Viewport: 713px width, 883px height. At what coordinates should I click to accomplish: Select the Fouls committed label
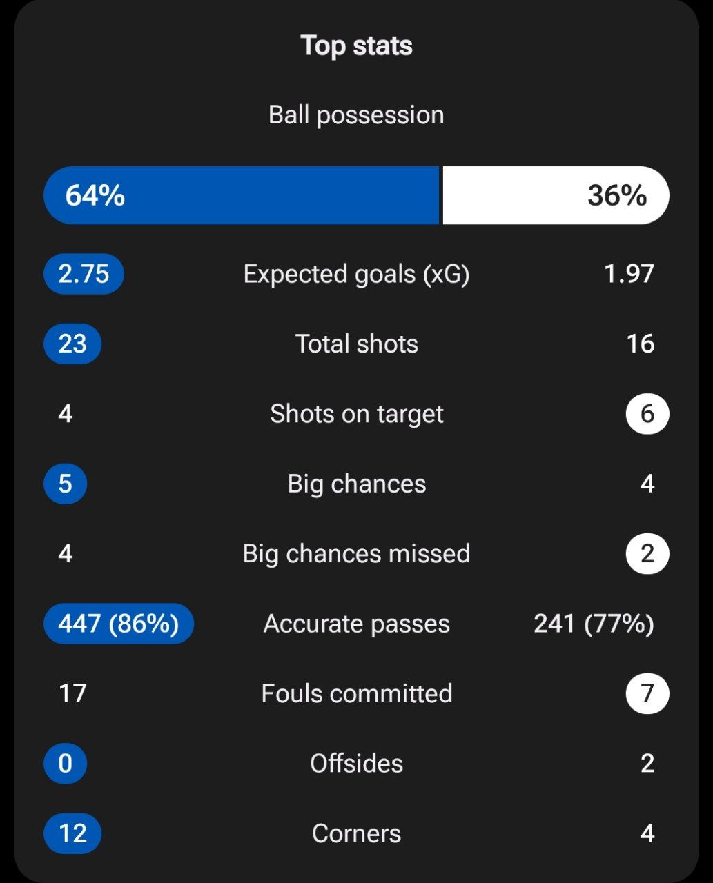(x=356, y=693)
